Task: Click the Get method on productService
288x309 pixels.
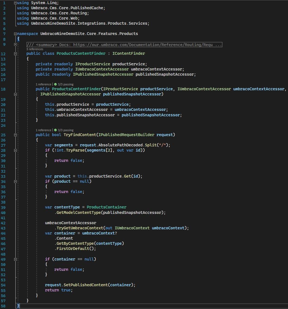Action: click(127, 176)
